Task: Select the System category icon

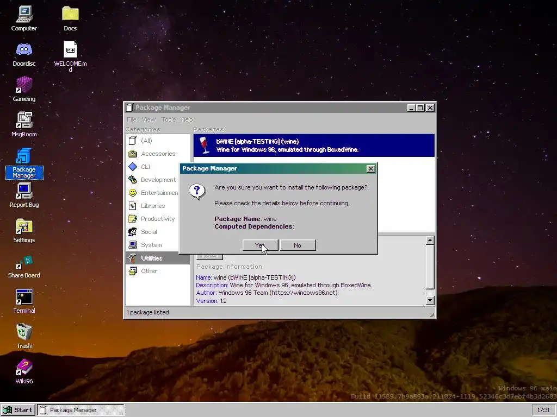Action: tap(133, 245)
